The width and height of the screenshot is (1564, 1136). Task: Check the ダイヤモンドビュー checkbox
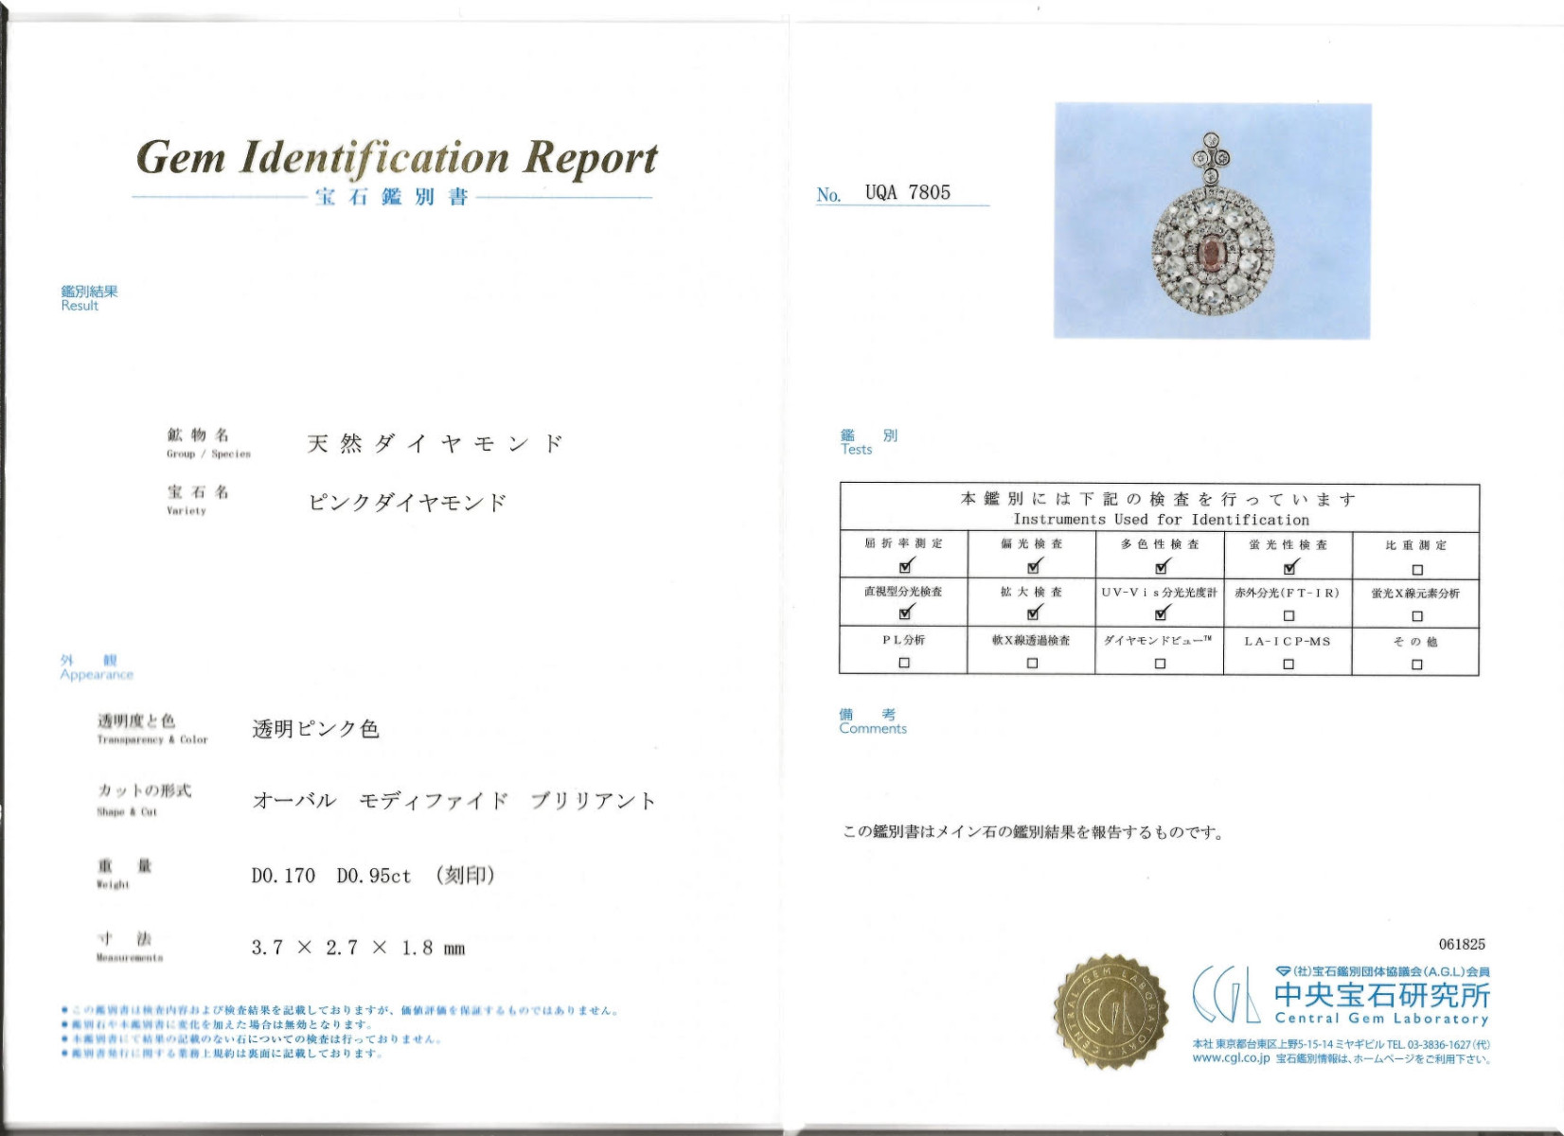[x=1160, y=664]
